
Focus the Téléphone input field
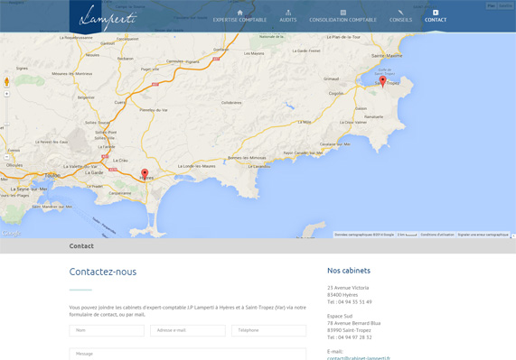[x=269, y=330]
